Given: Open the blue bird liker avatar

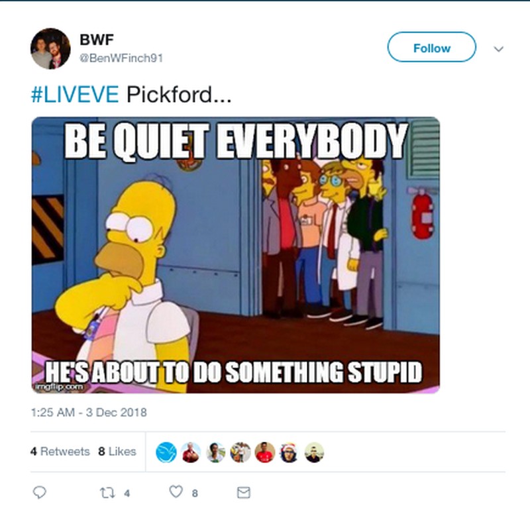Looking at the screenshot, I should (166, 452).
